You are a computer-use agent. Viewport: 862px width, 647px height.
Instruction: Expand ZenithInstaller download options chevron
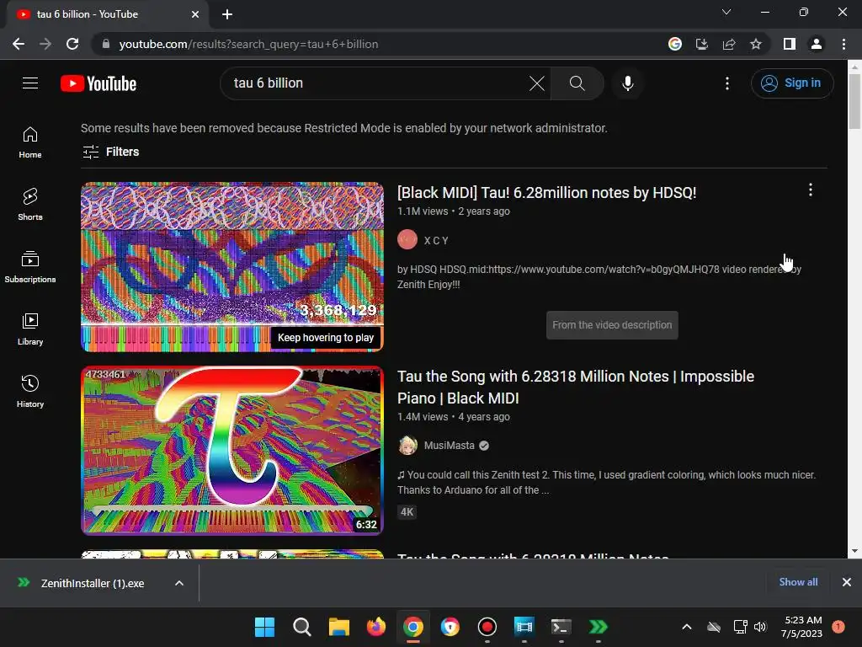(179, 583)
